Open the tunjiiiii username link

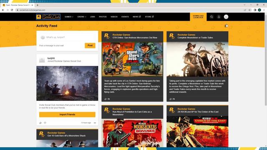click(x=51, y=58)
